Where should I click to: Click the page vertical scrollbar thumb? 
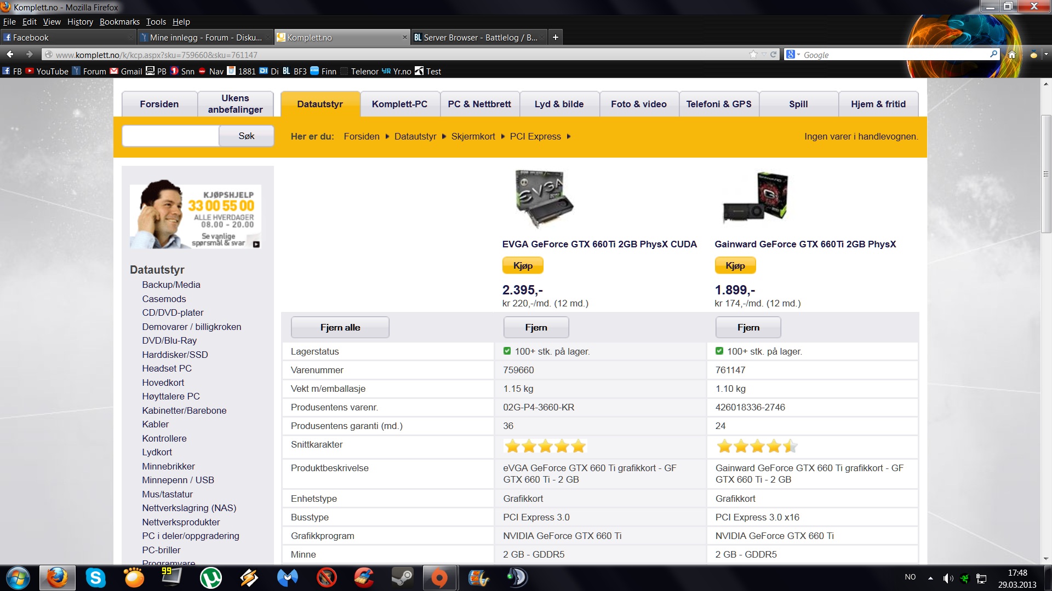click(1046, 174)
